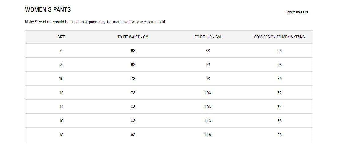Click the SIZE column header
The height and width of the screenshot is (158, 339).
click(x=61, y=37)
